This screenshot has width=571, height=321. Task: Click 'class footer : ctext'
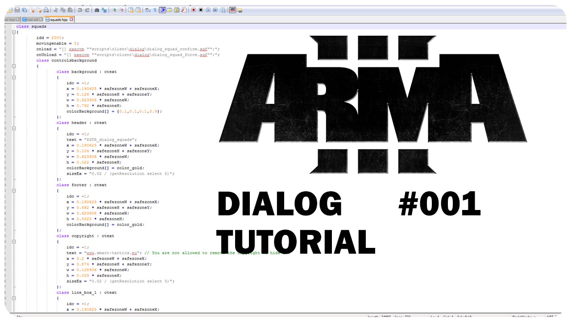coord(82,185)
